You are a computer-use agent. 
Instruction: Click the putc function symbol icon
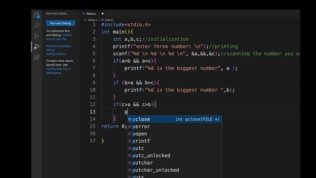click(130, 148)
